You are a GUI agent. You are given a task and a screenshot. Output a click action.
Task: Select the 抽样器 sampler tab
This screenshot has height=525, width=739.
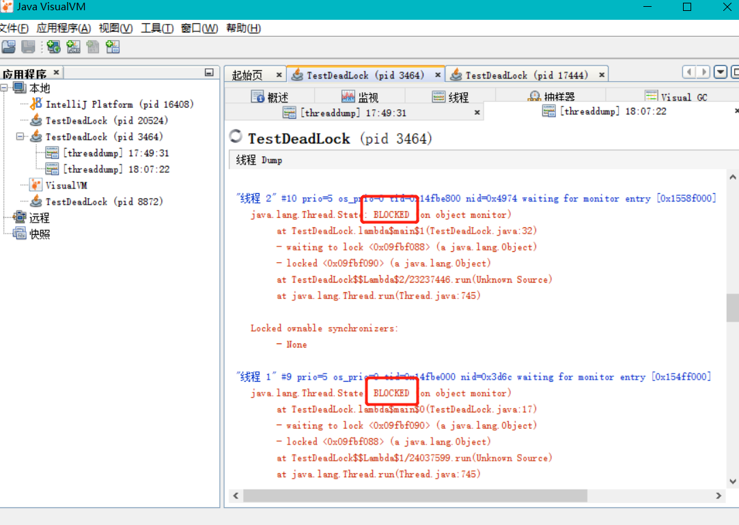coord(552,97)
